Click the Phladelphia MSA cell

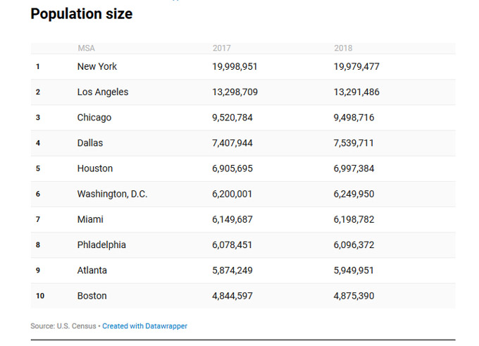(x=101, y=245)
